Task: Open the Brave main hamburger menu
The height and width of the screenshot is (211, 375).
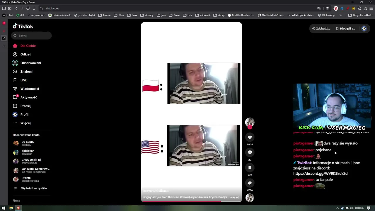Action: click(371, 8)
